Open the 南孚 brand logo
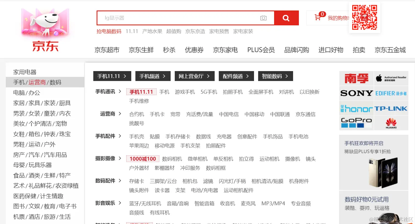This screenshot has height=224, width=415. (x=356, y=78)
